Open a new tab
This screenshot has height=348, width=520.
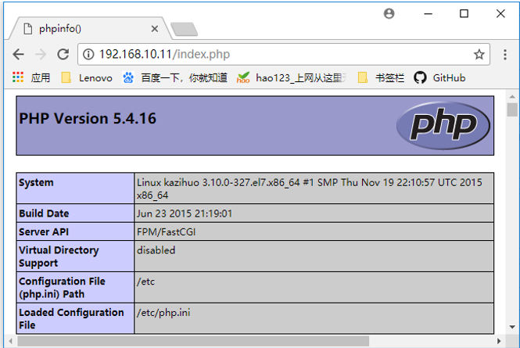(184, 29)
